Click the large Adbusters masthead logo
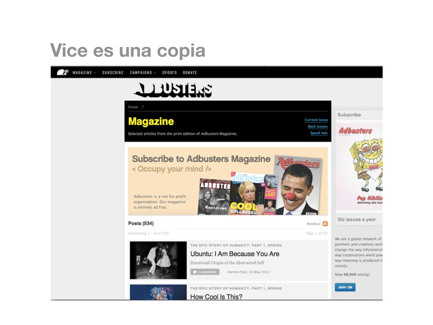433x325 pixels. (173, 90)
